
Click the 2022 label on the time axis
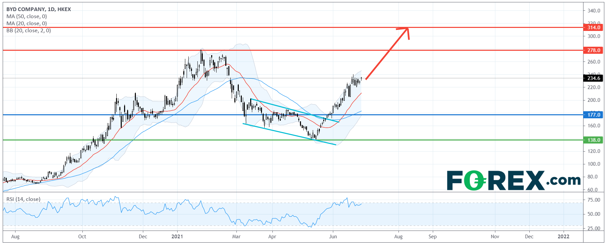(564, 237)
